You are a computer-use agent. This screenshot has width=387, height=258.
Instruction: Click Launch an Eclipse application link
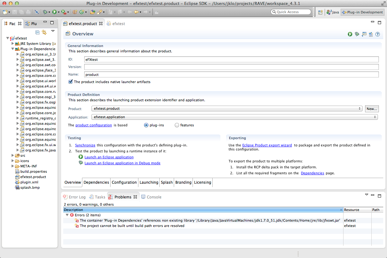tap(109, 157)
